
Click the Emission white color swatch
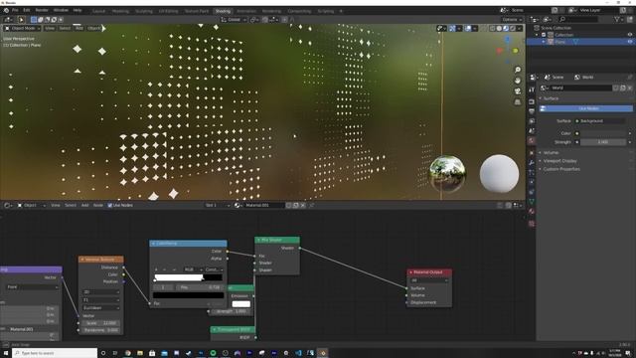240,303
